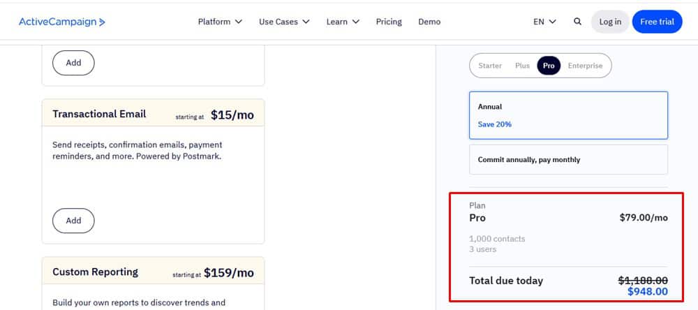Choose Commit annually, pay monthly option

568,159
